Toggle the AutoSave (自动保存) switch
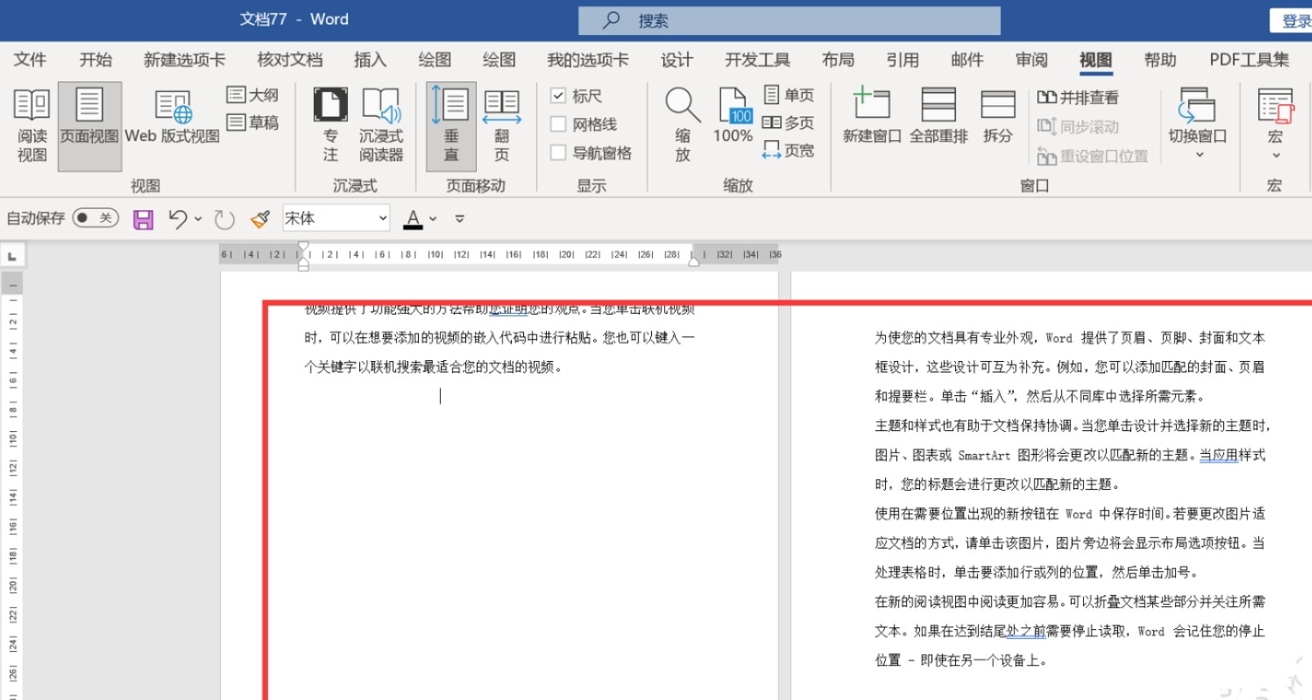Screen dimensions: 1312x700 (x=95, y=218)
